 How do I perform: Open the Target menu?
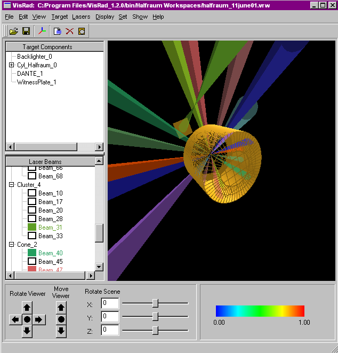(x=59, y=17)
